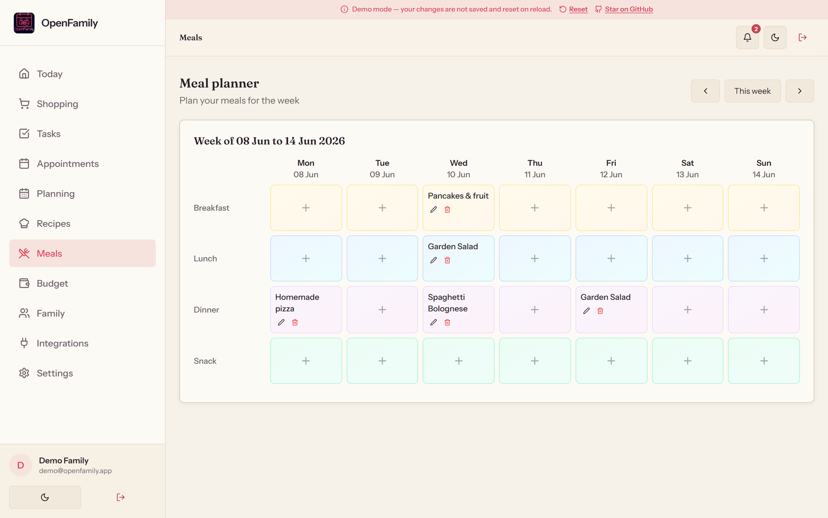Click Reset demo link
Viewport: 828px width, 518px height.
tap(573, 9)
